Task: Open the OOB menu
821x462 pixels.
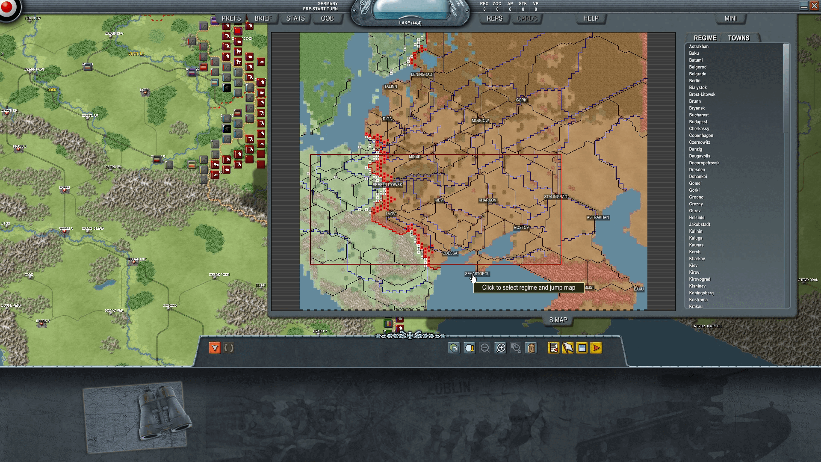Action: (x=327, y=18)
